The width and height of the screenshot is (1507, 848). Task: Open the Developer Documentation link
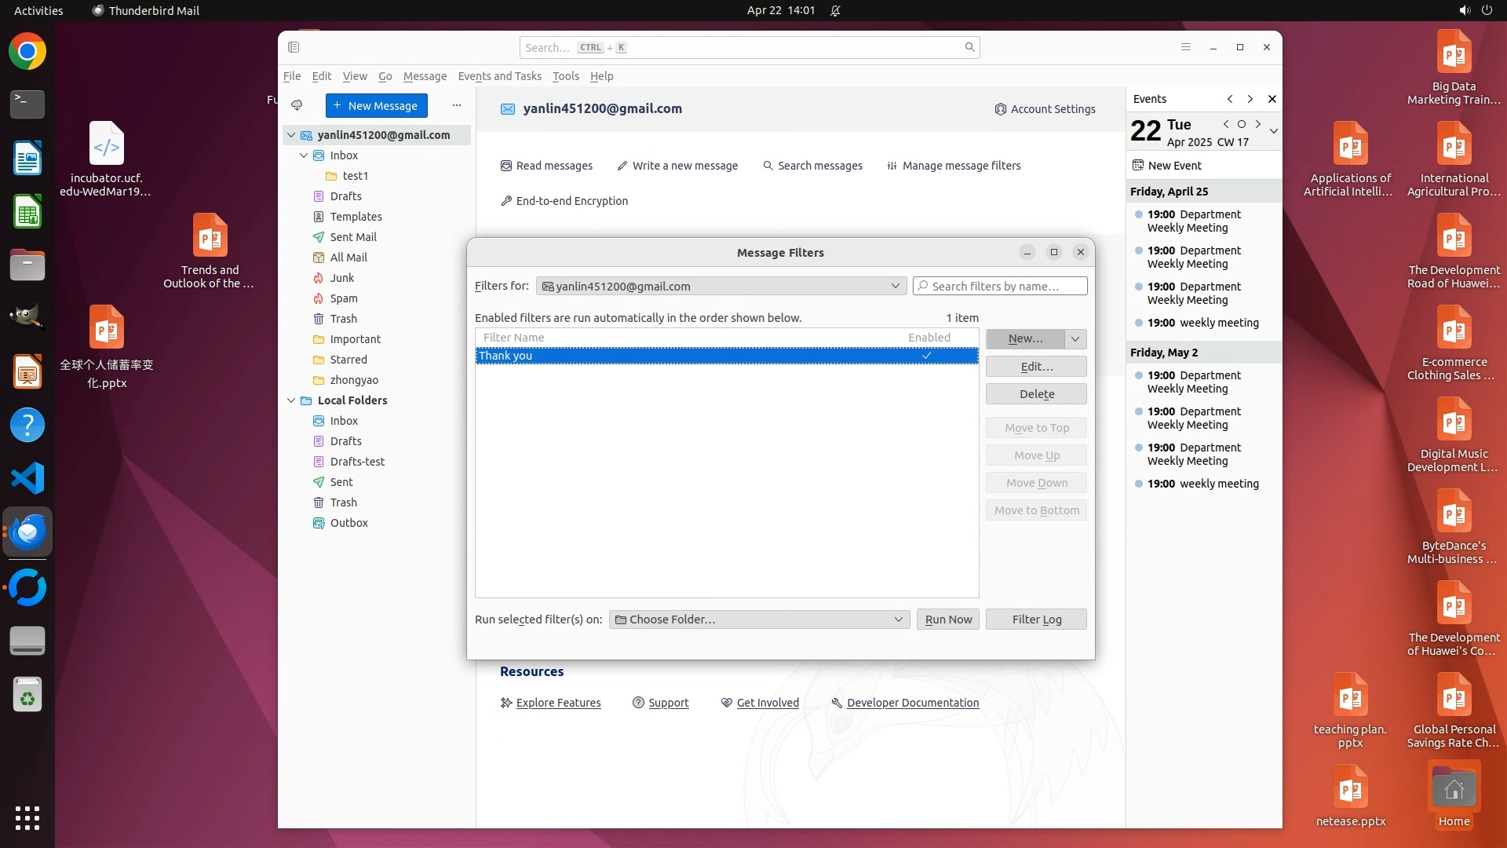pos(912,703)
